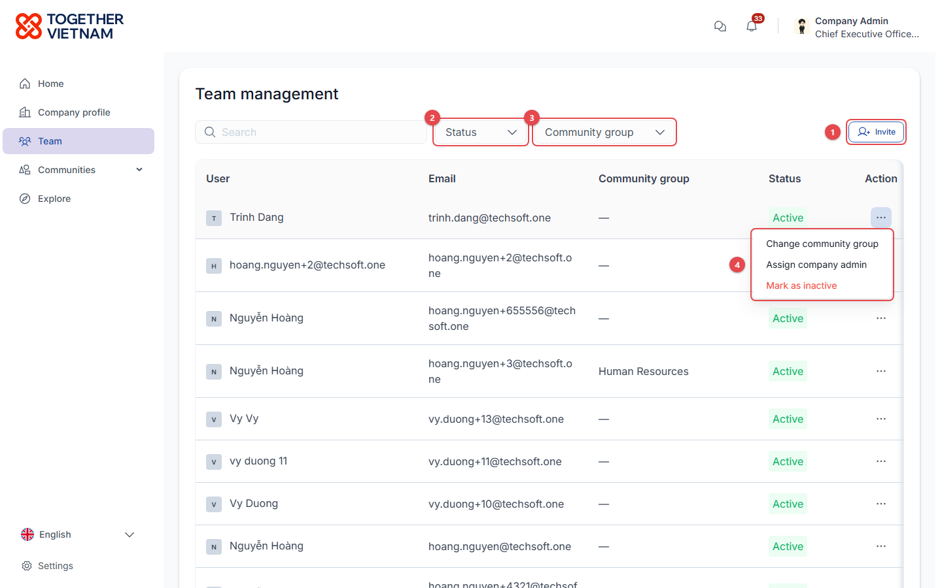Expand Communities sidebar section
Viewport: 942px width, 588px height.
click(x=78, y=170)
